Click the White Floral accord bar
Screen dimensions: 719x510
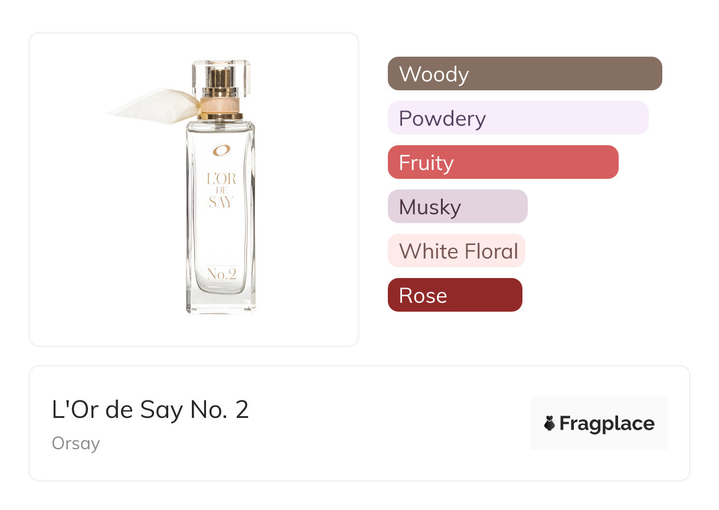pos(456,251)
